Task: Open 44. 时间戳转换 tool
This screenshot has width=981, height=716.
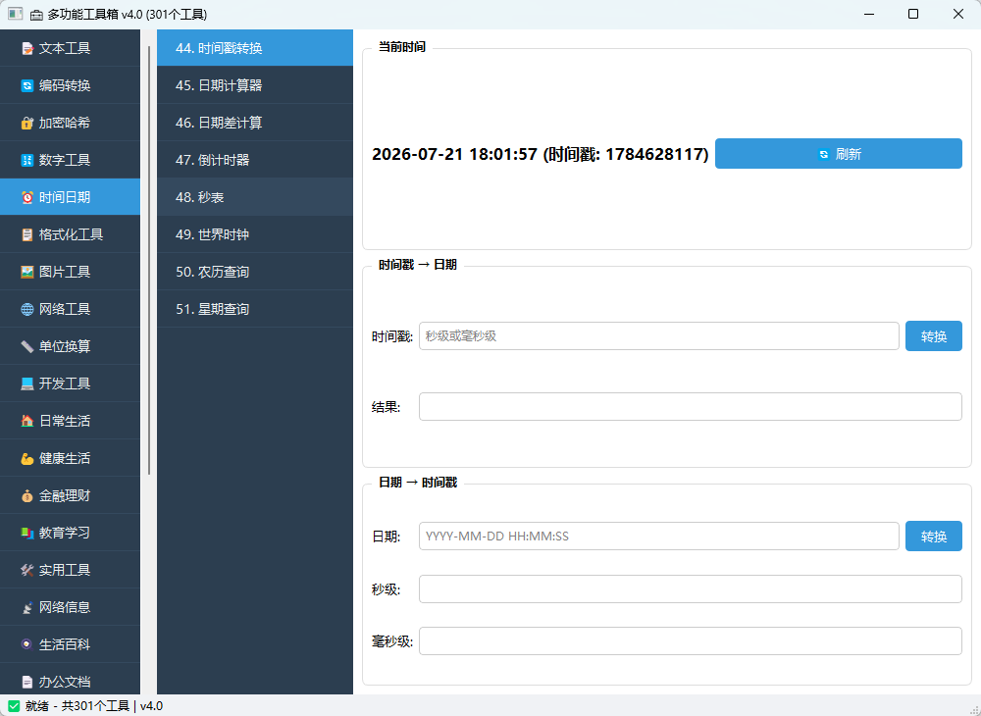Action: pos(255,48)
